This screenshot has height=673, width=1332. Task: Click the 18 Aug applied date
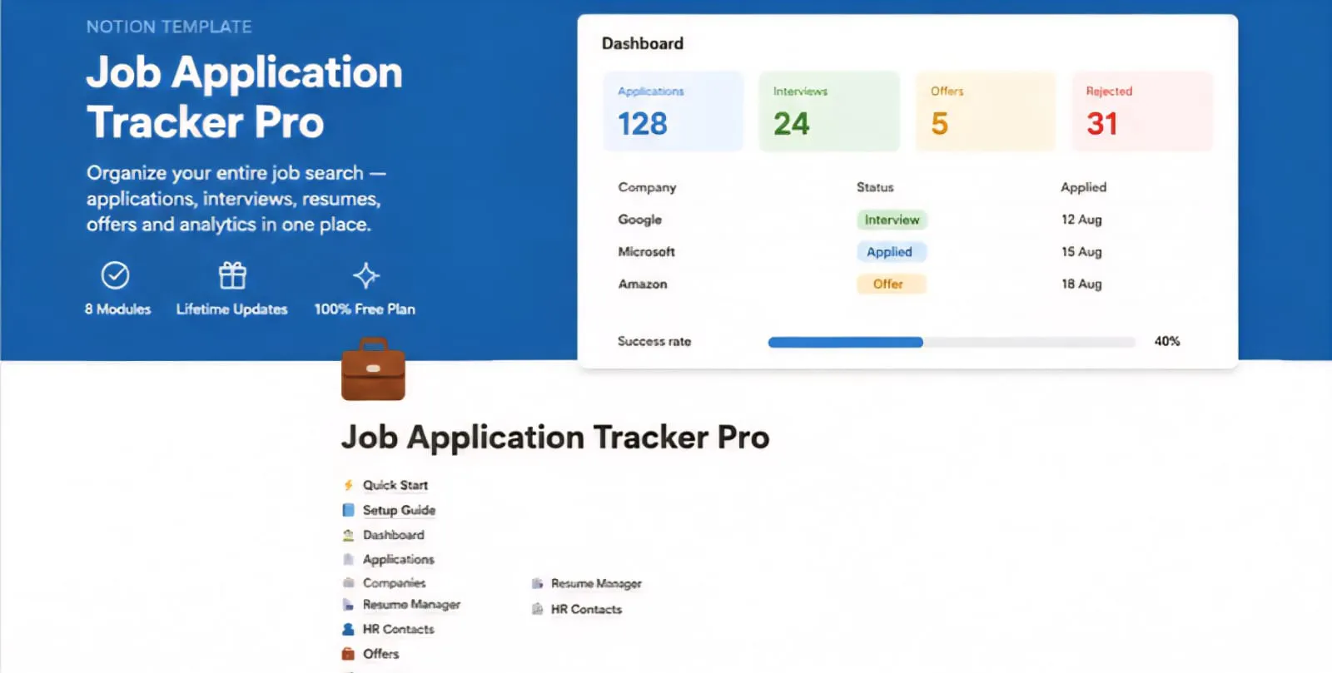click(1081, 284)
